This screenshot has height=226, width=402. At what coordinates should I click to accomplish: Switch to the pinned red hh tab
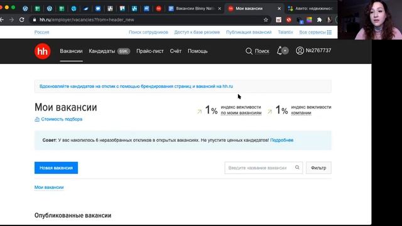[x=158, y=8]
